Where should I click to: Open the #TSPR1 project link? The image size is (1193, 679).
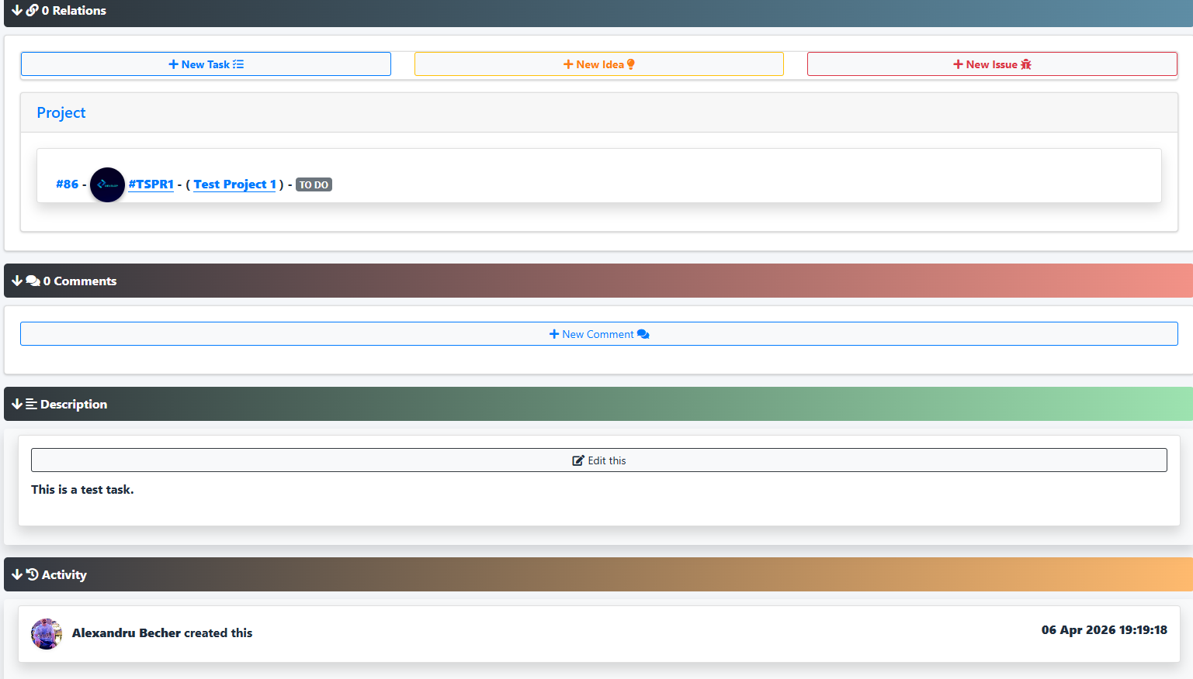coord(151,184)
